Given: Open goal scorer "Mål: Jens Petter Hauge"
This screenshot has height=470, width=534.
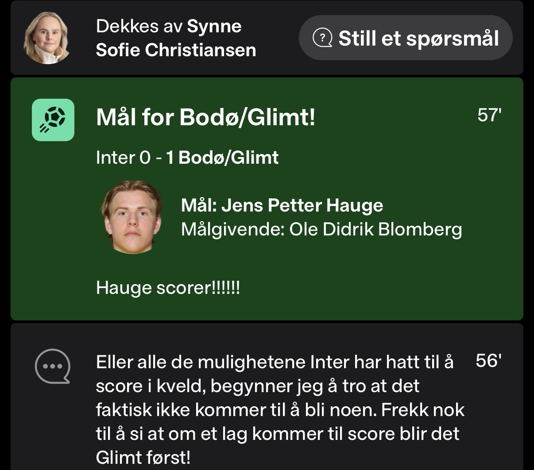Looking at the screenshot, I should 282,205.
